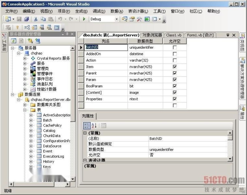Toggle allow-null checkbox for Properties column
The width and height of the screenshot is (247, 195).
175,99
